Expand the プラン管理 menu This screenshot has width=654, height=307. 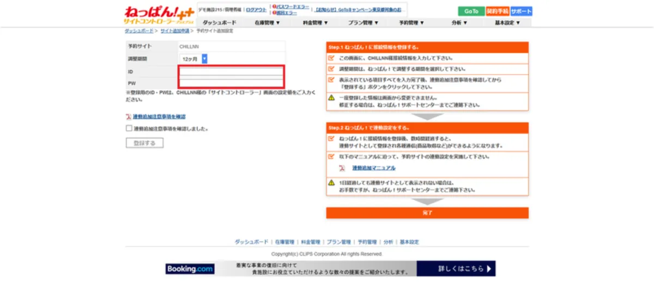pos(364,23)
